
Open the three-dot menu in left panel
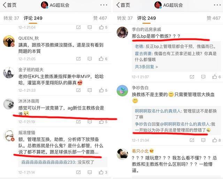(x=104, y=5)
